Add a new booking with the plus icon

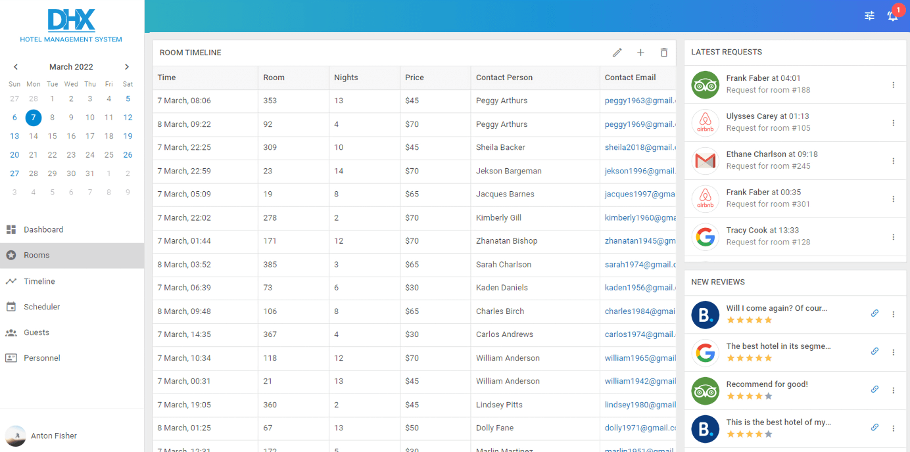click(x=640, y=52)
